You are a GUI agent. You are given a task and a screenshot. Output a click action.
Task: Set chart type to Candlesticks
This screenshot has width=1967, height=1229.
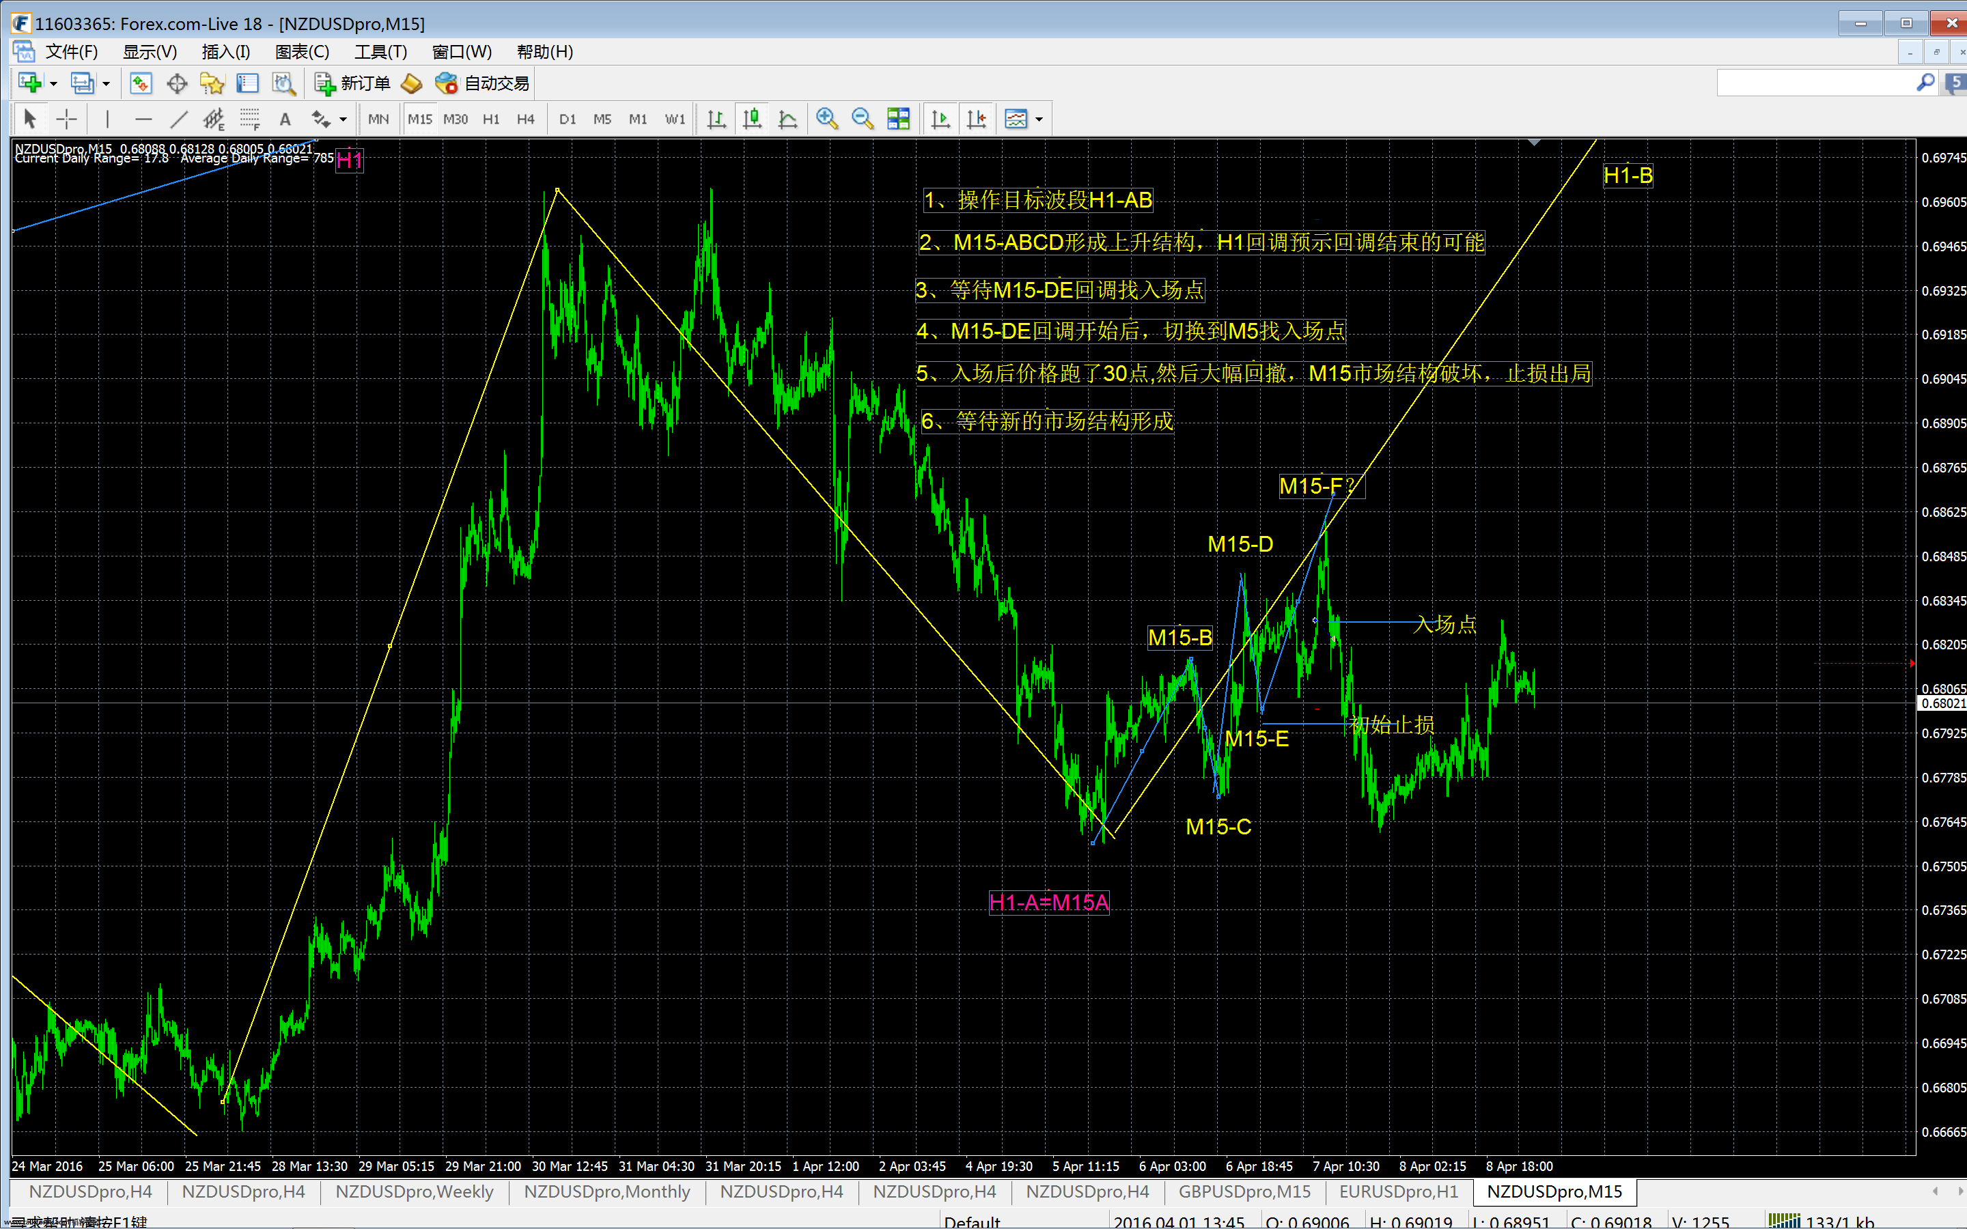coord(752,119)
